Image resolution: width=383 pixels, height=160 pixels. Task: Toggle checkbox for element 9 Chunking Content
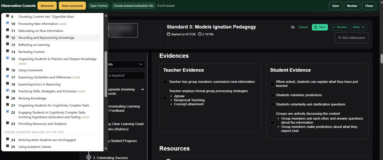(x=8, y=16)
